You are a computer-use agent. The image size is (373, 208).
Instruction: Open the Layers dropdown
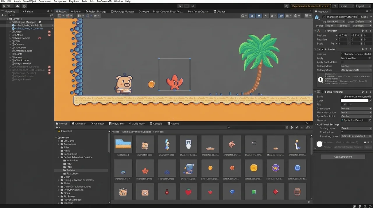346,6
